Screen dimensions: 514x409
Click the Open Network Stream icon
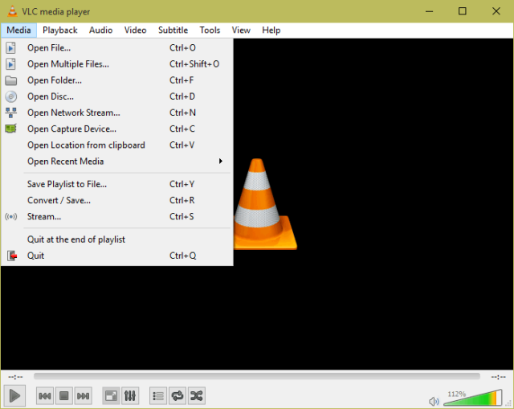pyautogui.click(x=10, y=112)
